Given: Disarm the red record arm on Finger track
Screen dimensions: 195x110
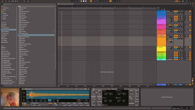Looking at the screenshot, I should pos(182,37).
